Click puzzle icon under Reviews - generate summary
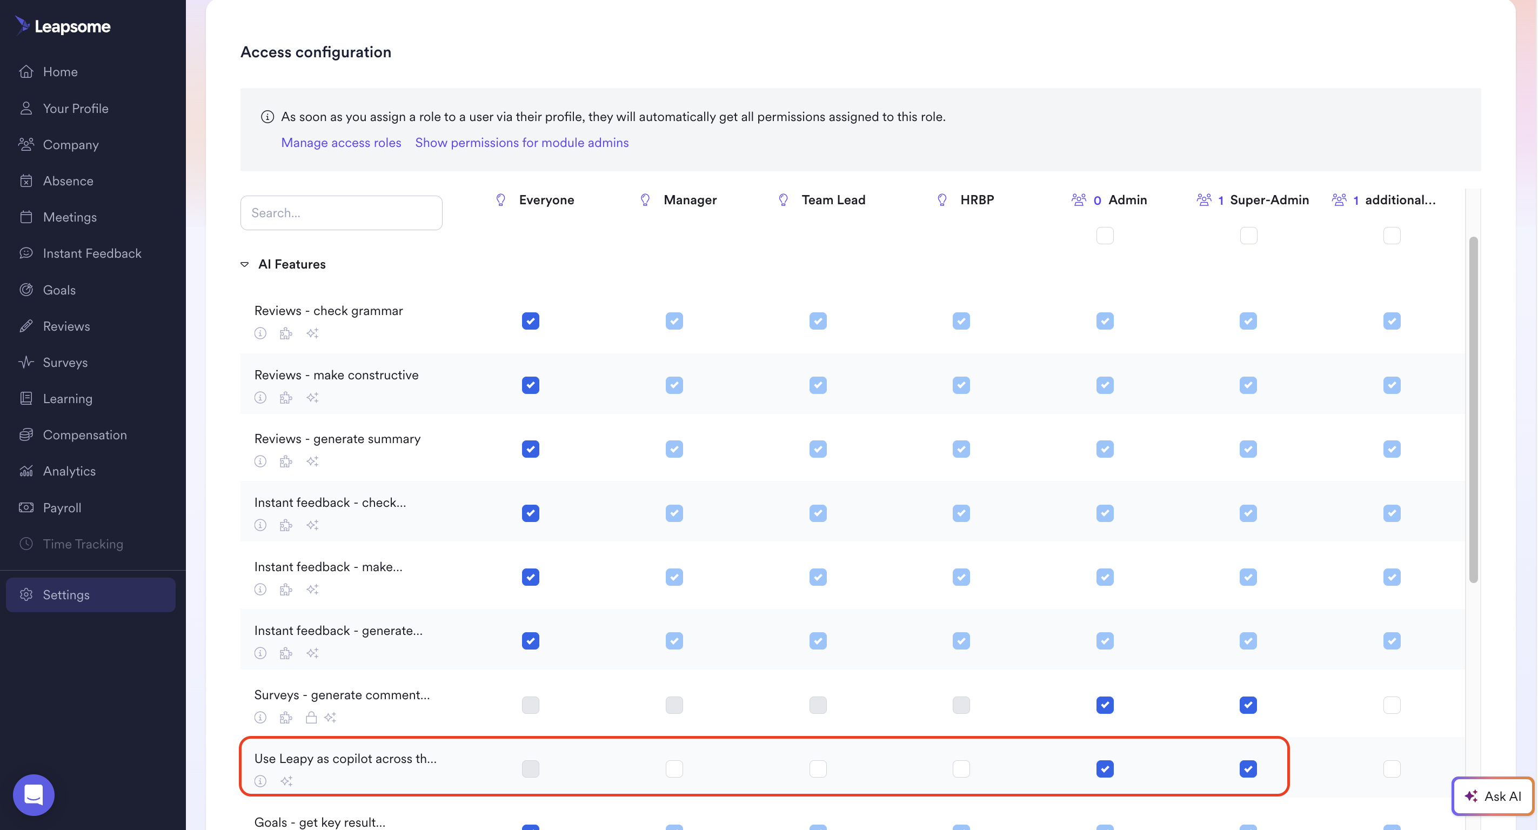Image resolution: width=1538 pixels, height=830 pixels. (x=286, y=461)
